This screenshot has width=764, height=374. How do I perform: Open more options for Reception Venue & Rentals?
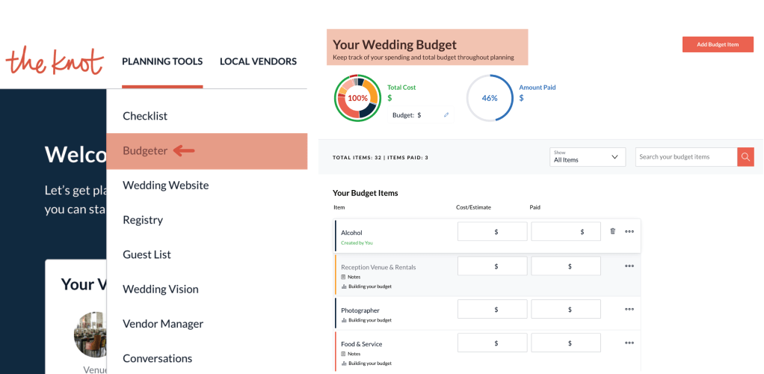629,266
